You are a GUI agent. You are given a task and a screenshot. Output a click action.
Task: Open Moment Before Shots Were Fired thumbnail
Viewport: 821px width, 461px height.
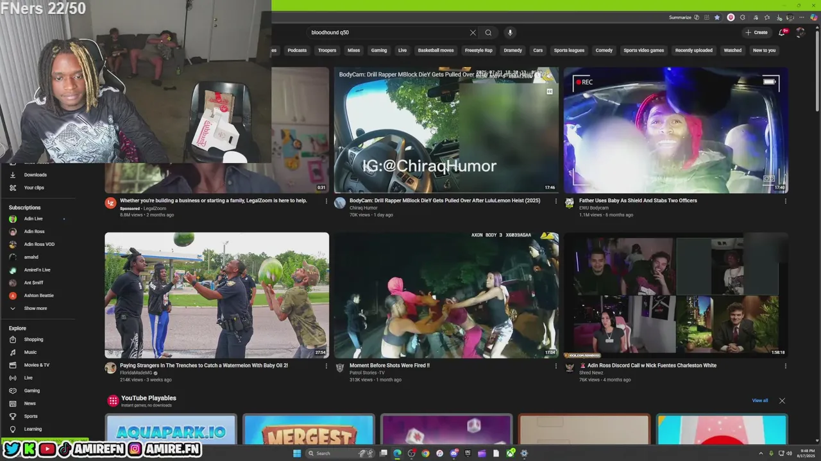click(x=446, y=295)
